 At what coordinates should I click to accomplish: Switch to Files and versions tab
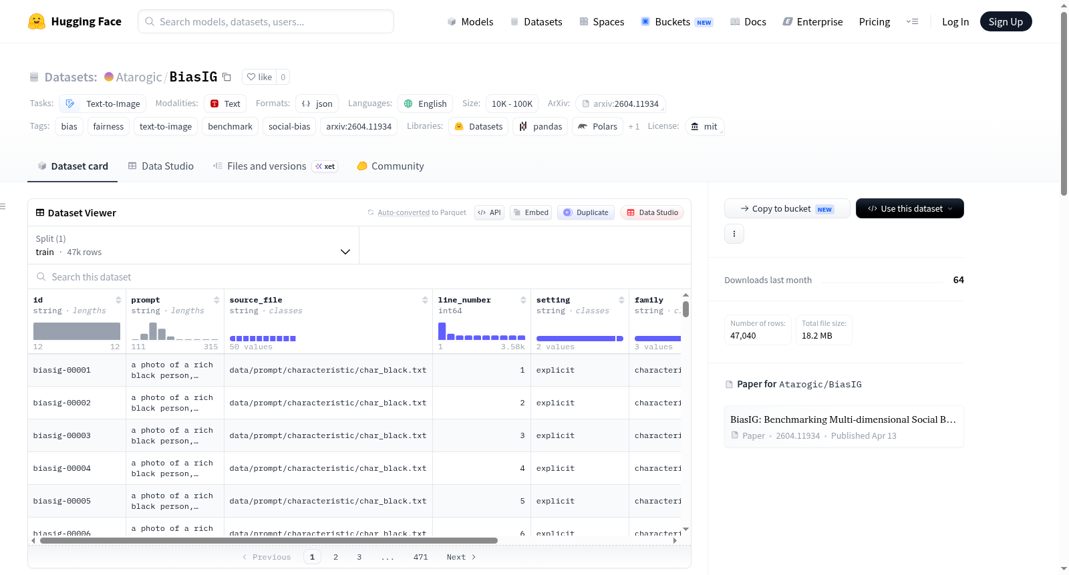pyautogui.click(x=275, y=166)
